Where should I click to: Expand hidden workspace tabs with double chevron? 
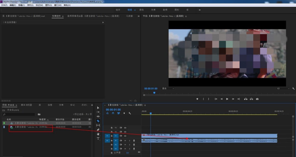click(200, 10)
